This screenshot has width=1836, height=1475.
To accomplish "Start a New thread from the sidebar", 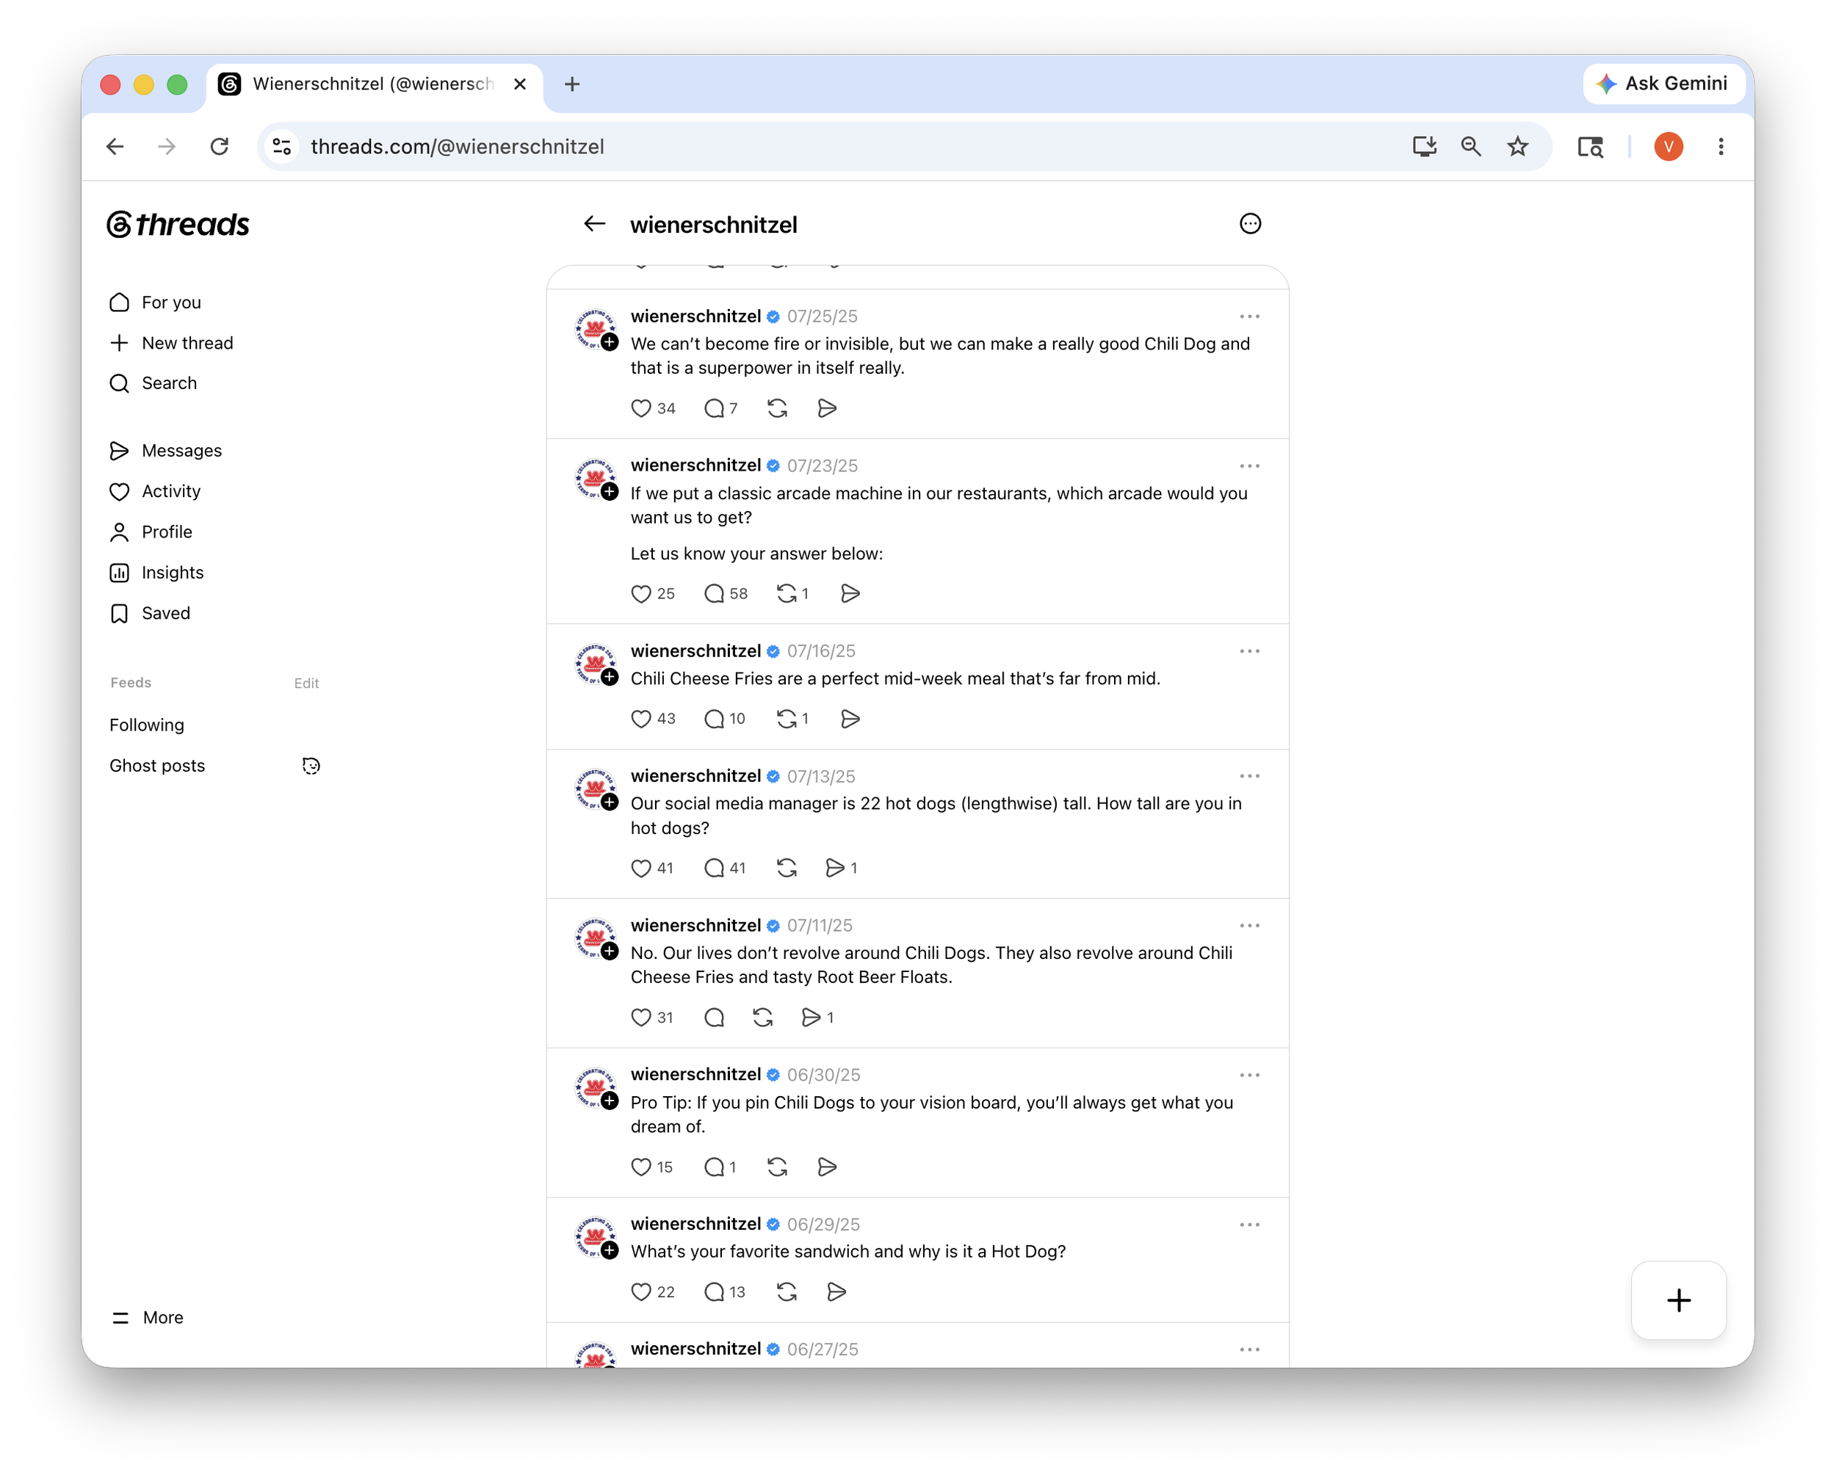I will (x=171, y=343).
